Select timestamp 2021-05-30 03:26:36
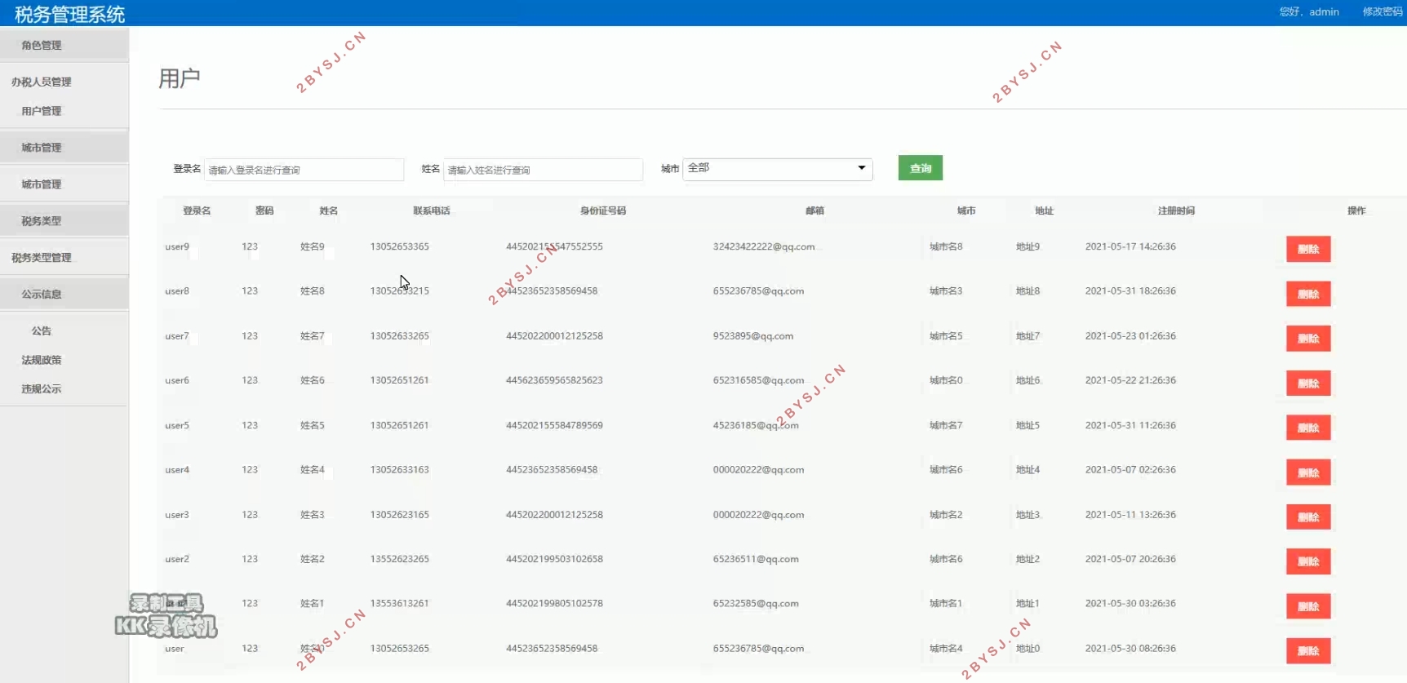The image size is (1407, 683). (x=1130, y=603)
